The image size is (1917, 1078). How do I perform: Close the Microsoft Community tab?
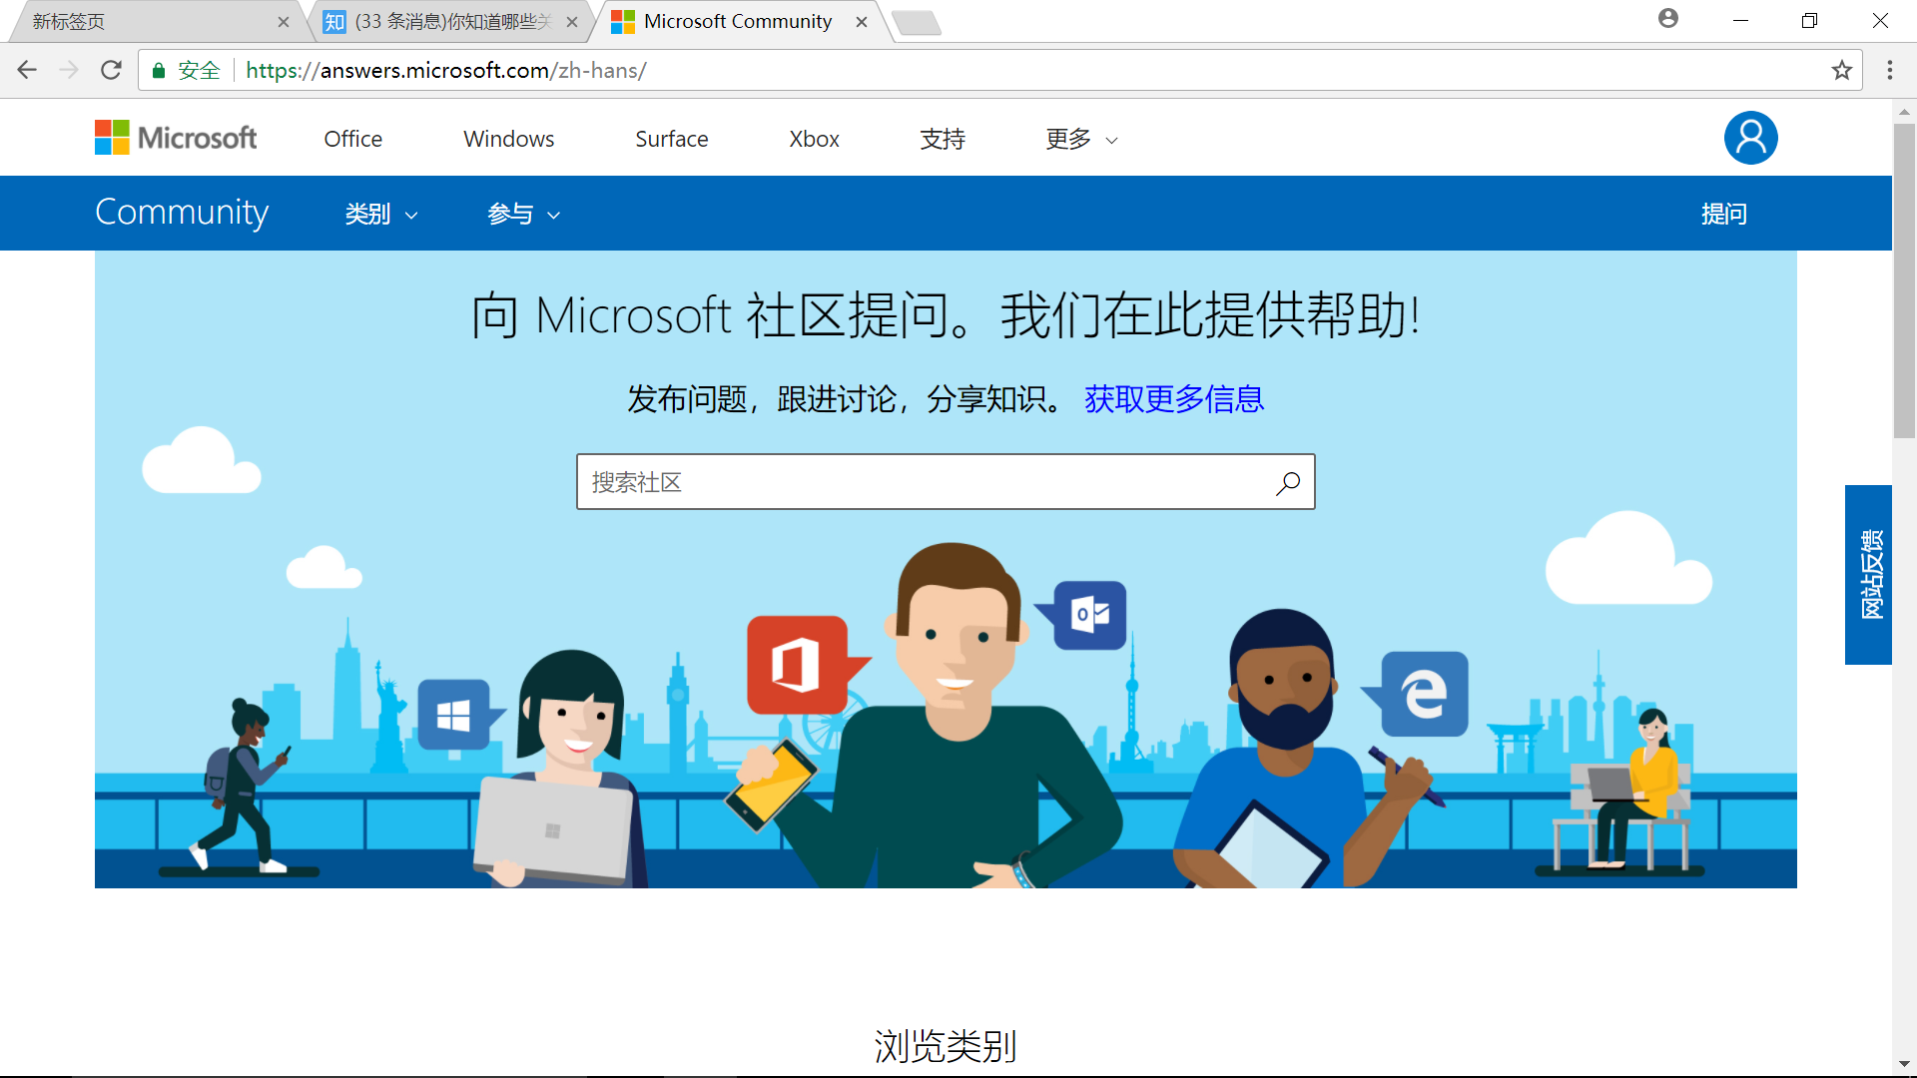(x=862, y=22)
